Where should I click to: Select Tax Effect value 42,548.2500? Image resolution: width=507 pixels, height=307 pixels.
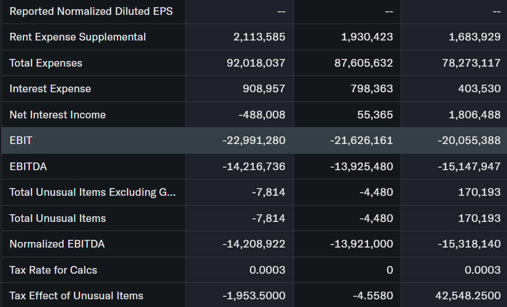click(466, 296)
